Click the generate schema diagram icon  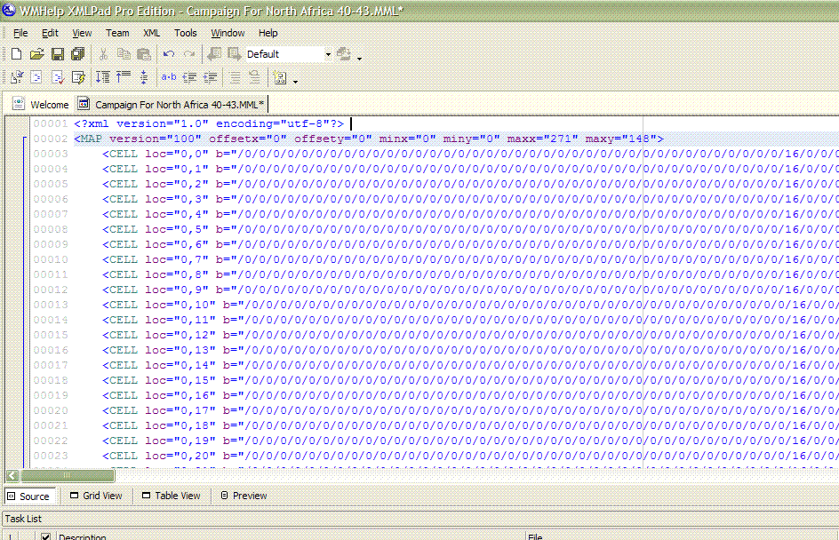(280, 77)
